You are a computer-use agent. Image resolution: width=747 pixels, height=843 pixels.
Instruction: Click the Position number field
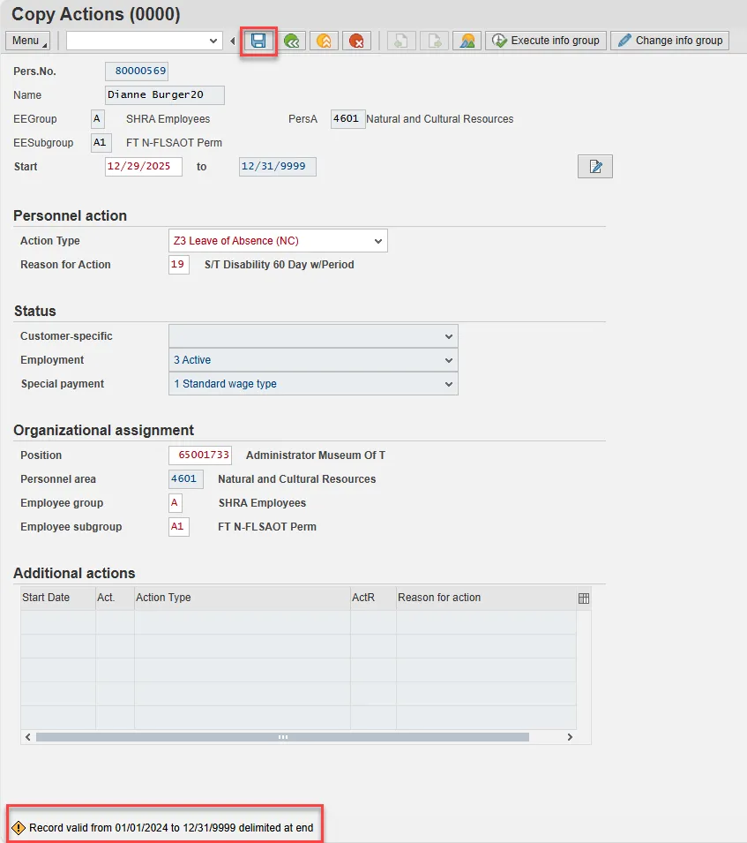(200, 455)
